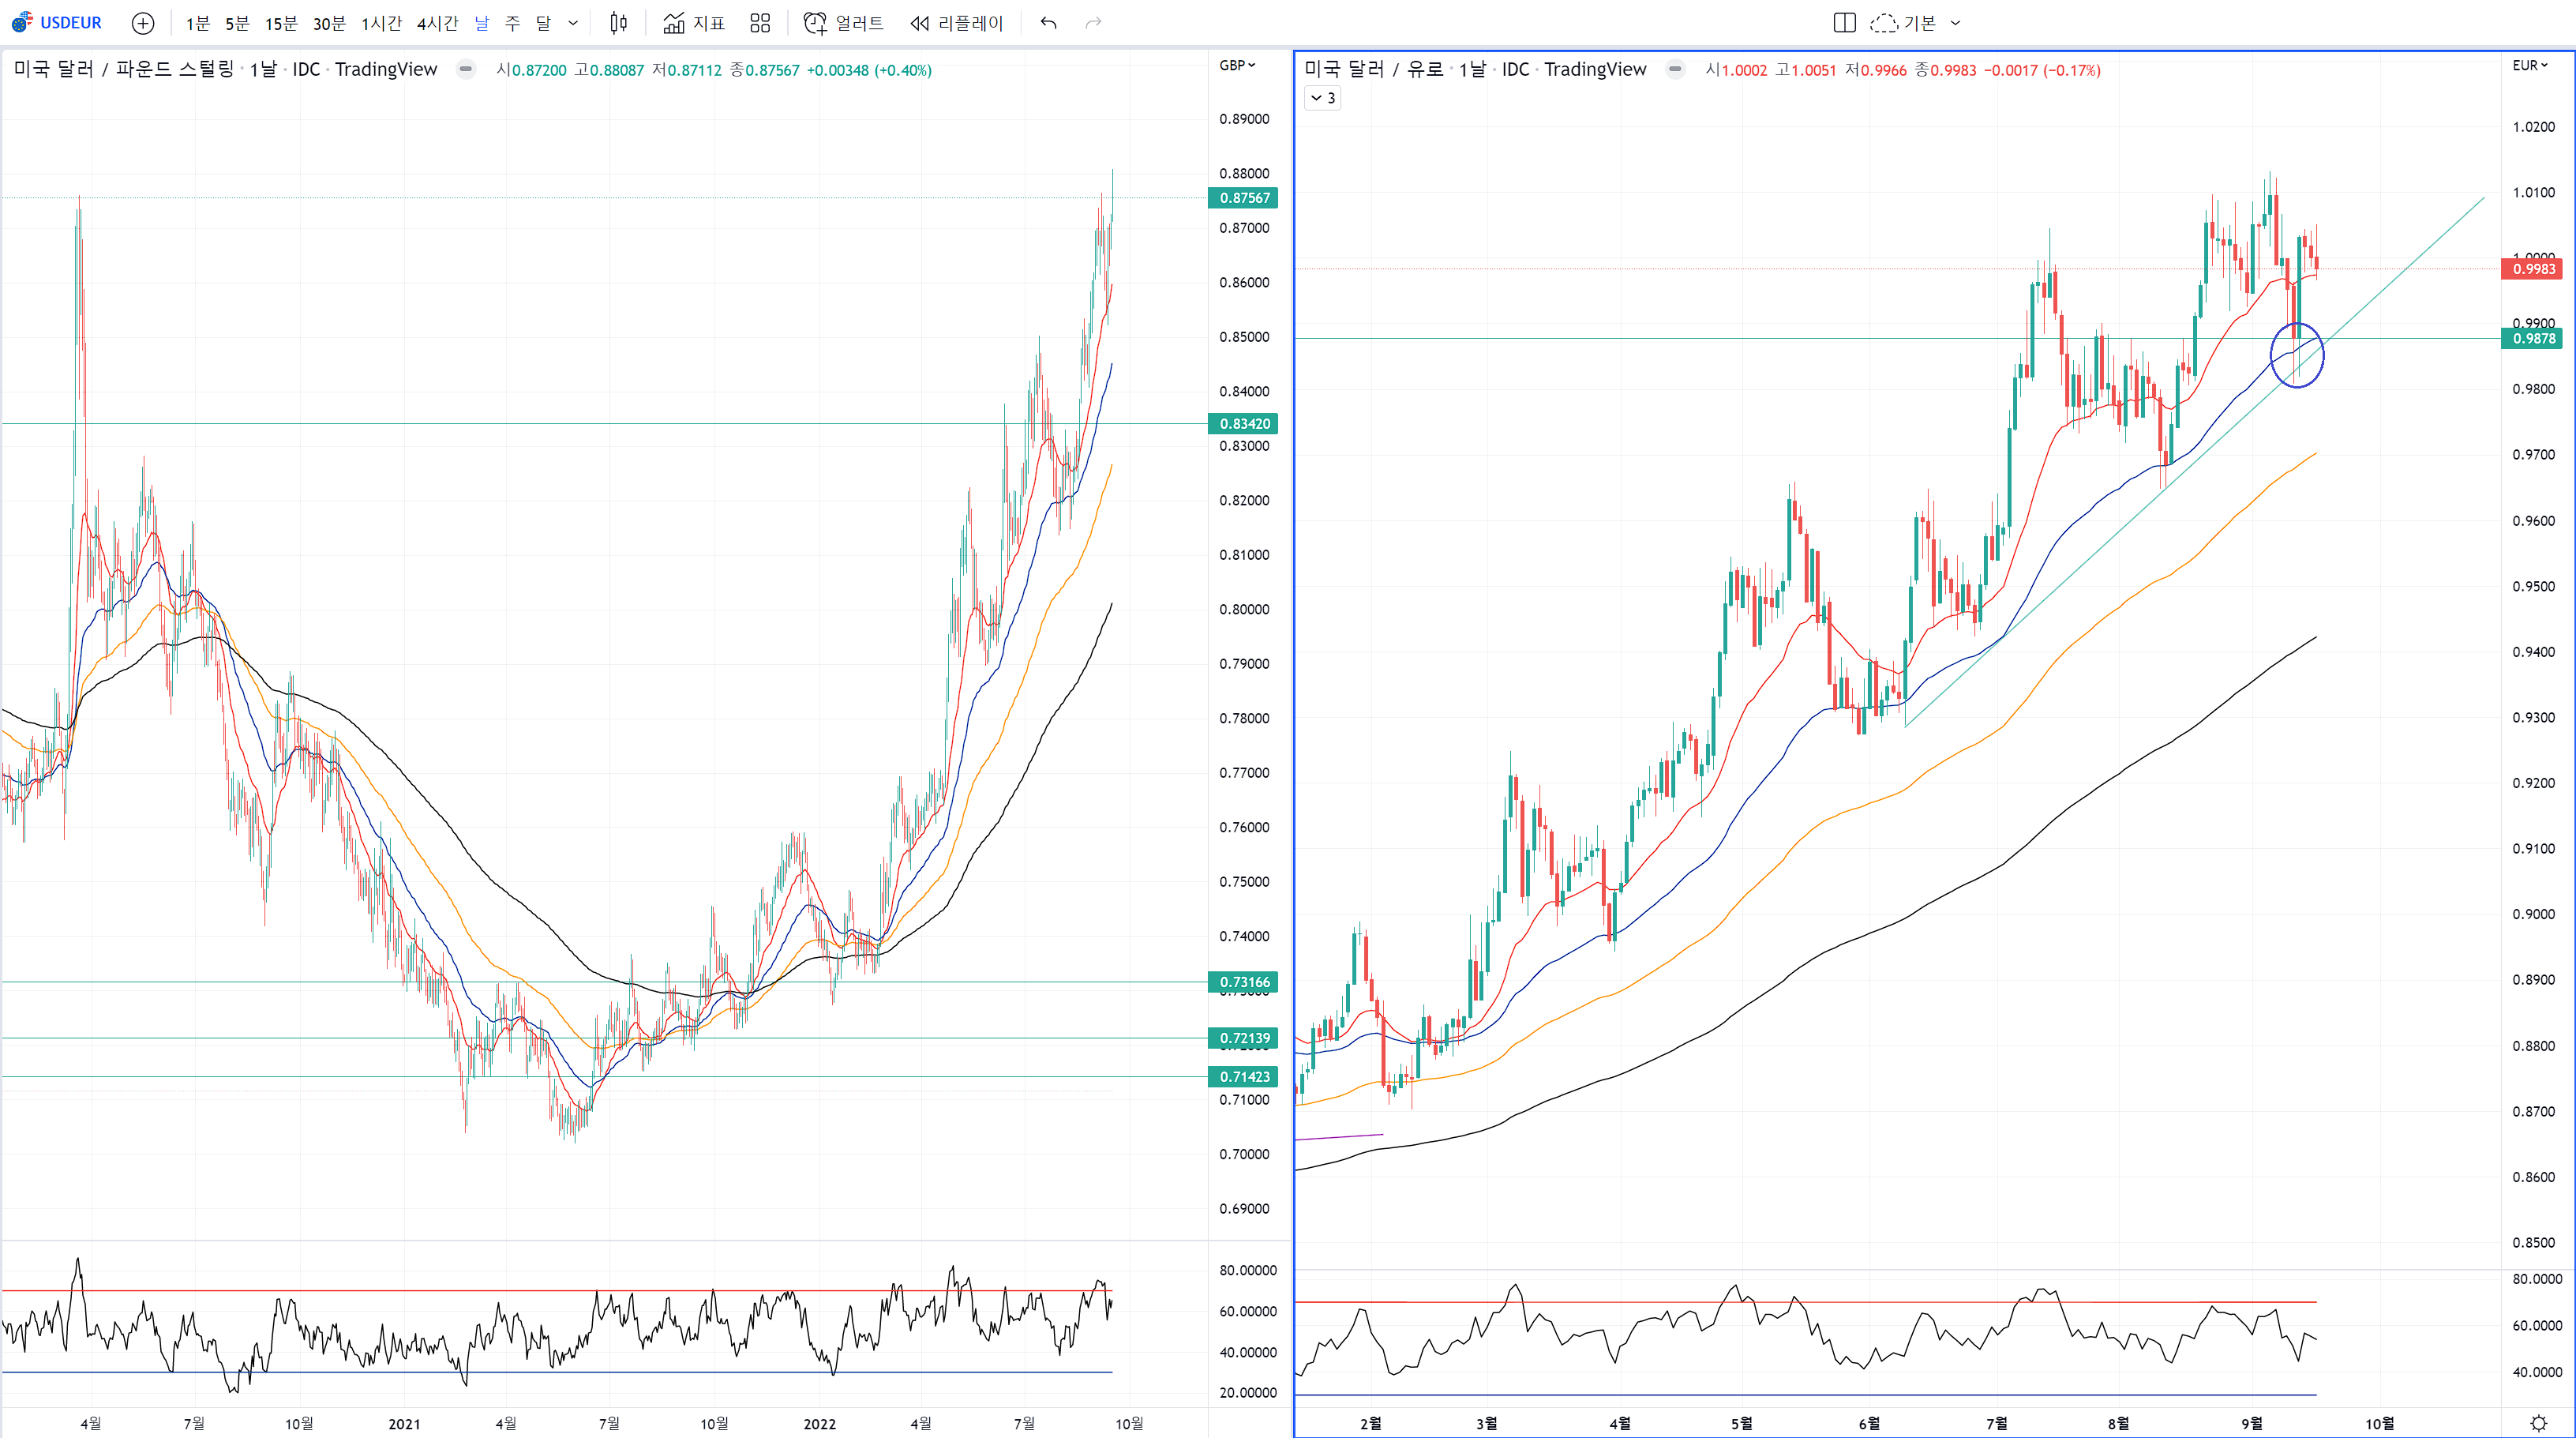Collapse the indicator legend showing 3
This screenshot has height=1438, width=2576.
coord(1322,98)
